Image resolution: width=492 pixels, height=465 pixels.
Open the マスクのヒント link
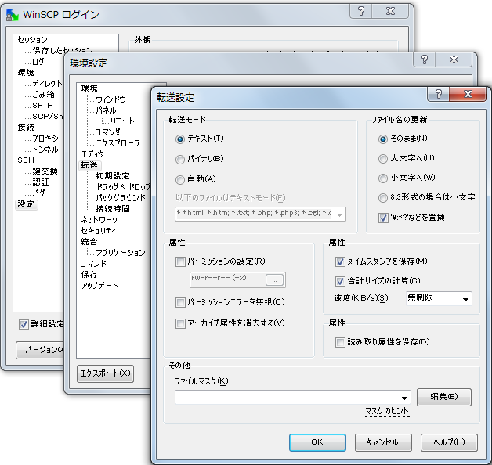click(387, 412)
